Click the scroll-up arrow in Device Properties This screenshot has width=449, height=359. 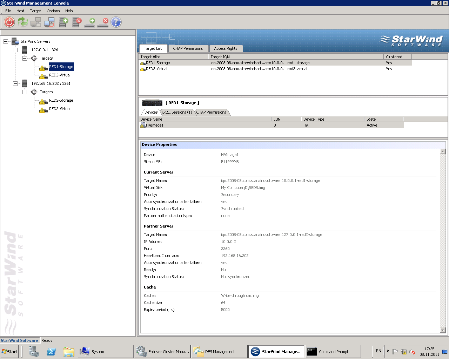click(443, 151)
